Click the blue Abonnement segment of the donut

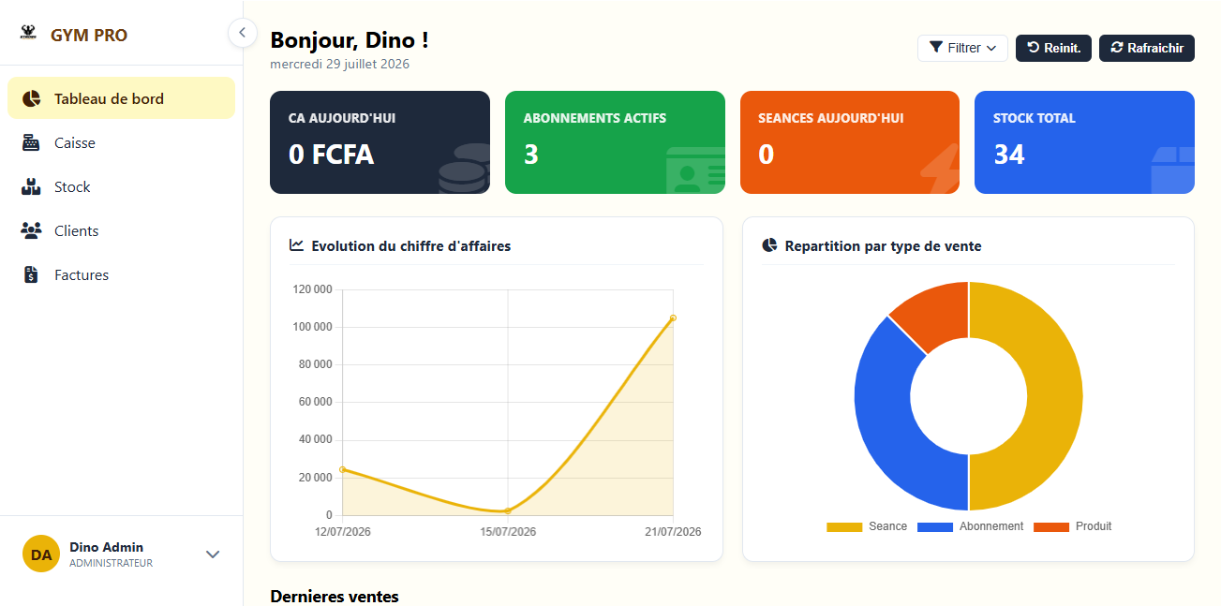886,412
